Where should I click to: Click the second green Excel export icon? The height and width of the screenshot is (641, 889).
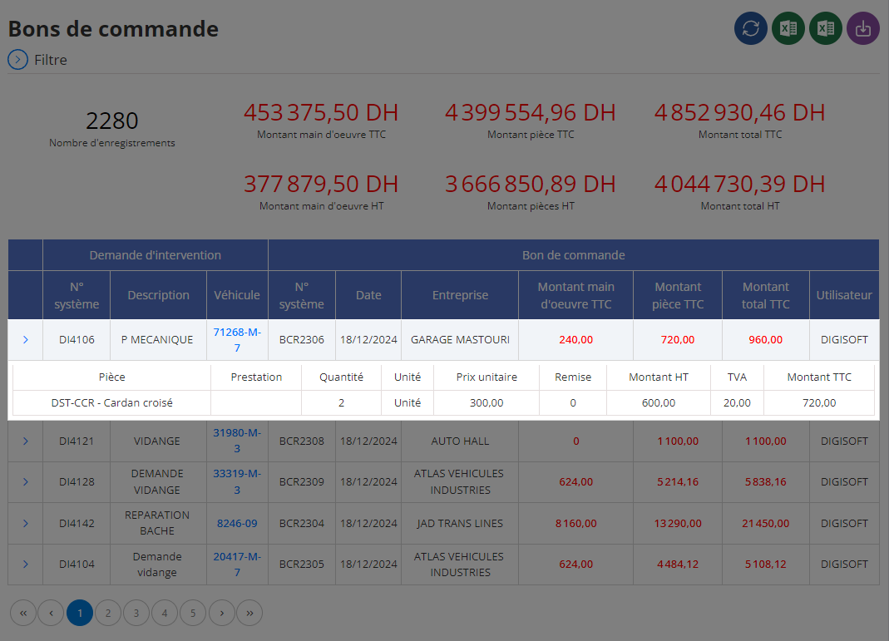click(x=826, y=28)
